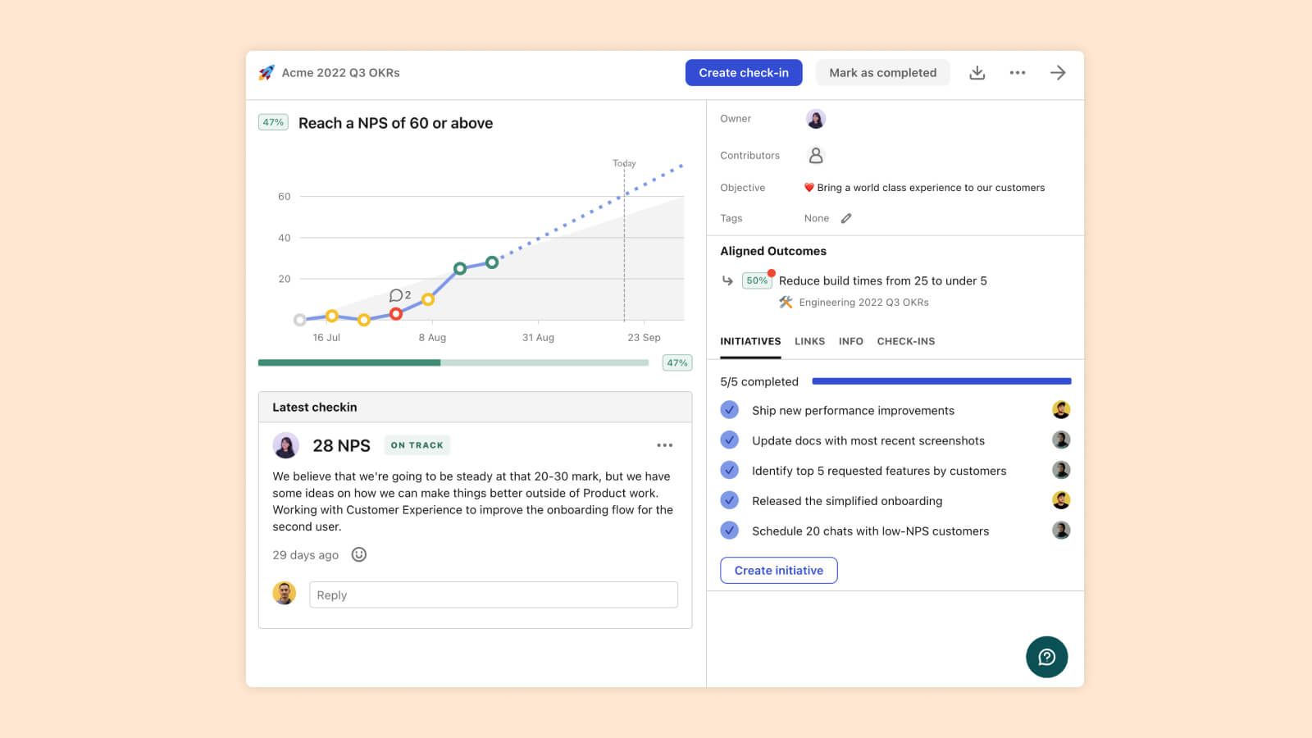Open objective Bring a world class experience link
The height and width of the screenshot is (738, 1312).
(x=931, y=188)
